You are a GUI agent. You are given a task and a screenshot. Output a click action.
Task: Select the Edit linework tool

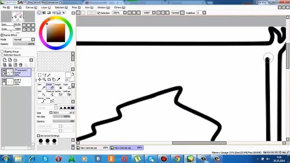(41, 93)
